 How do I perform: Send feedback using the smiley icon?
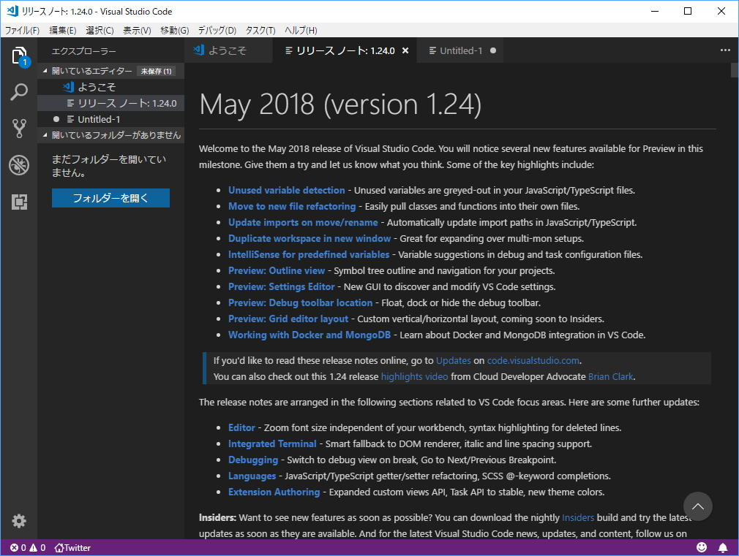[701, 547]
